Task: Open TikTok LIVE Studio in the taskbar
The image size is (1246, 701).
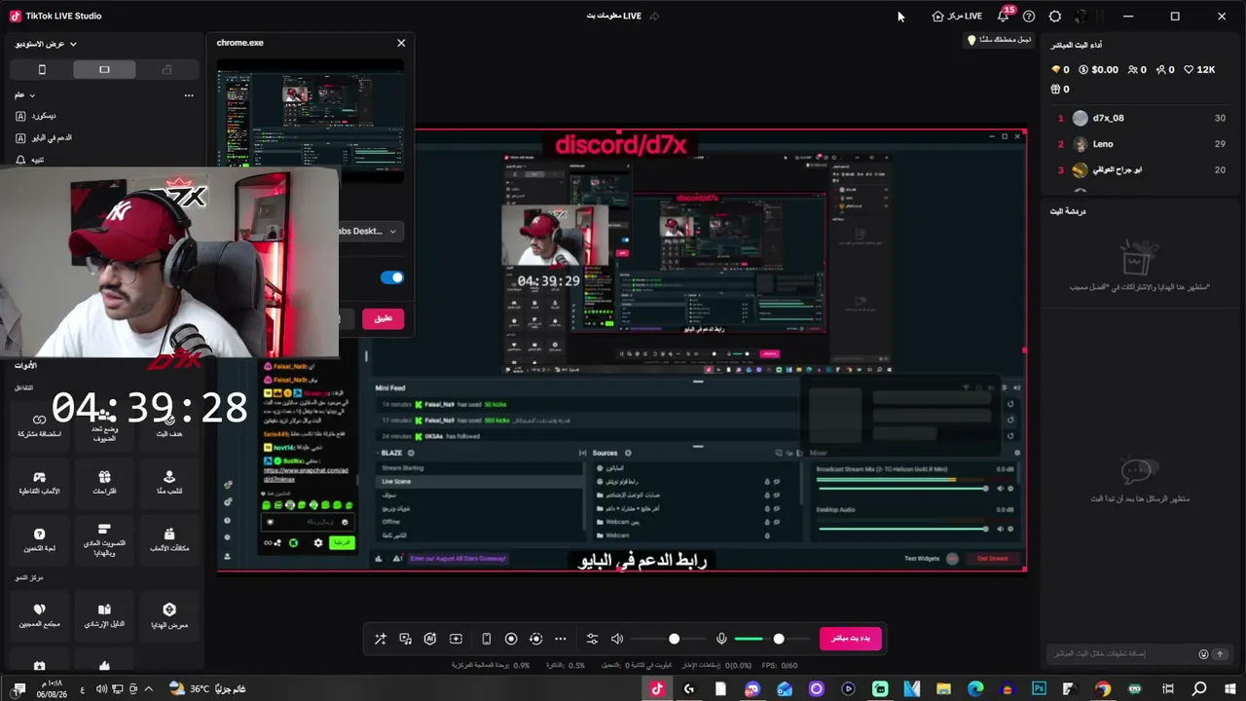Action: click(x=657, y=688)
